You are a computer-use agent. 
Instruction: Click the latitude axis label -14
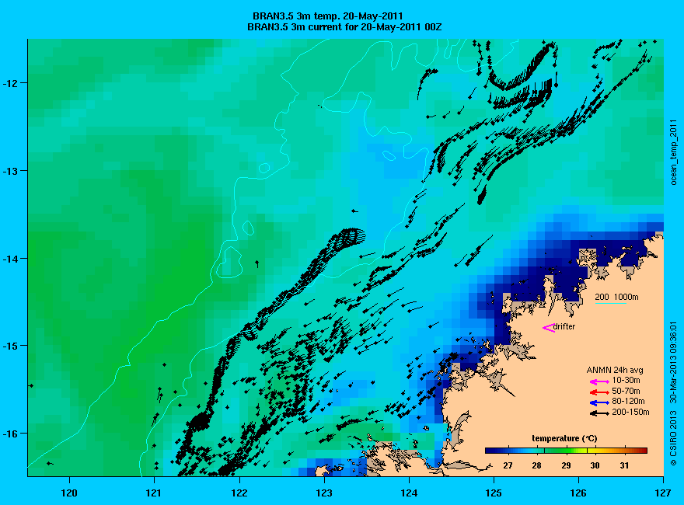coord(9,259)
